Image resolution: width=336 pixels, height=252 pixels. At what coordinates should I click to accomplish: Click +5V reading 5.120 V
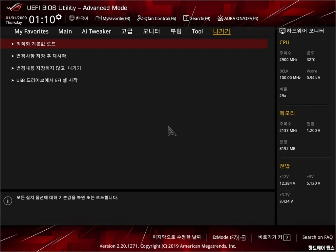coord(313,183)
